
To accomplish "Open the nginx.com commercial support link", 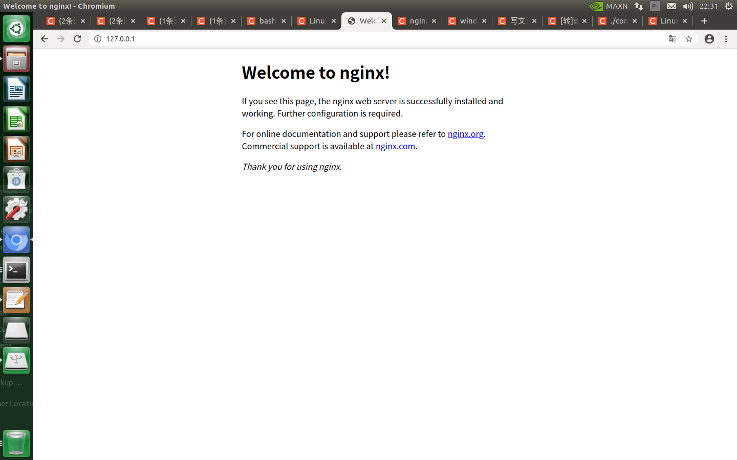I will [x=395, y=146].
